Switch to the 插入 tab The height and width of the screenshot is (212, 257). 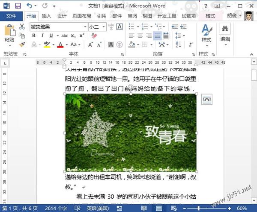point(46,16)
